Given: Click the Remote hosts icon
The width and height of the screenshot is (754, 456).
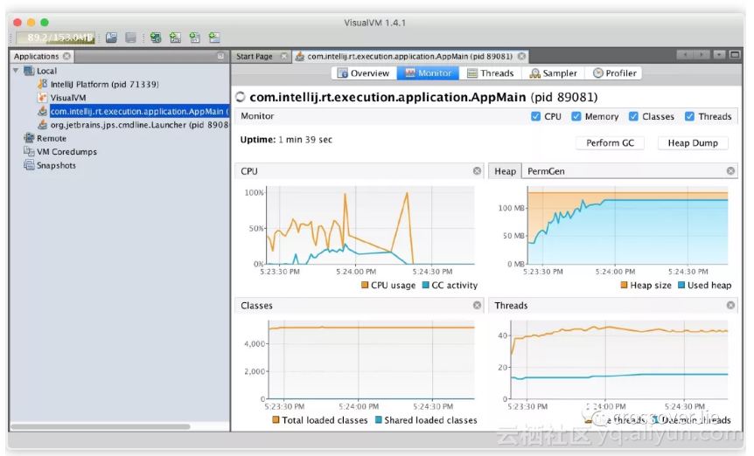Looking at the screenshot, I should point(29,138).
